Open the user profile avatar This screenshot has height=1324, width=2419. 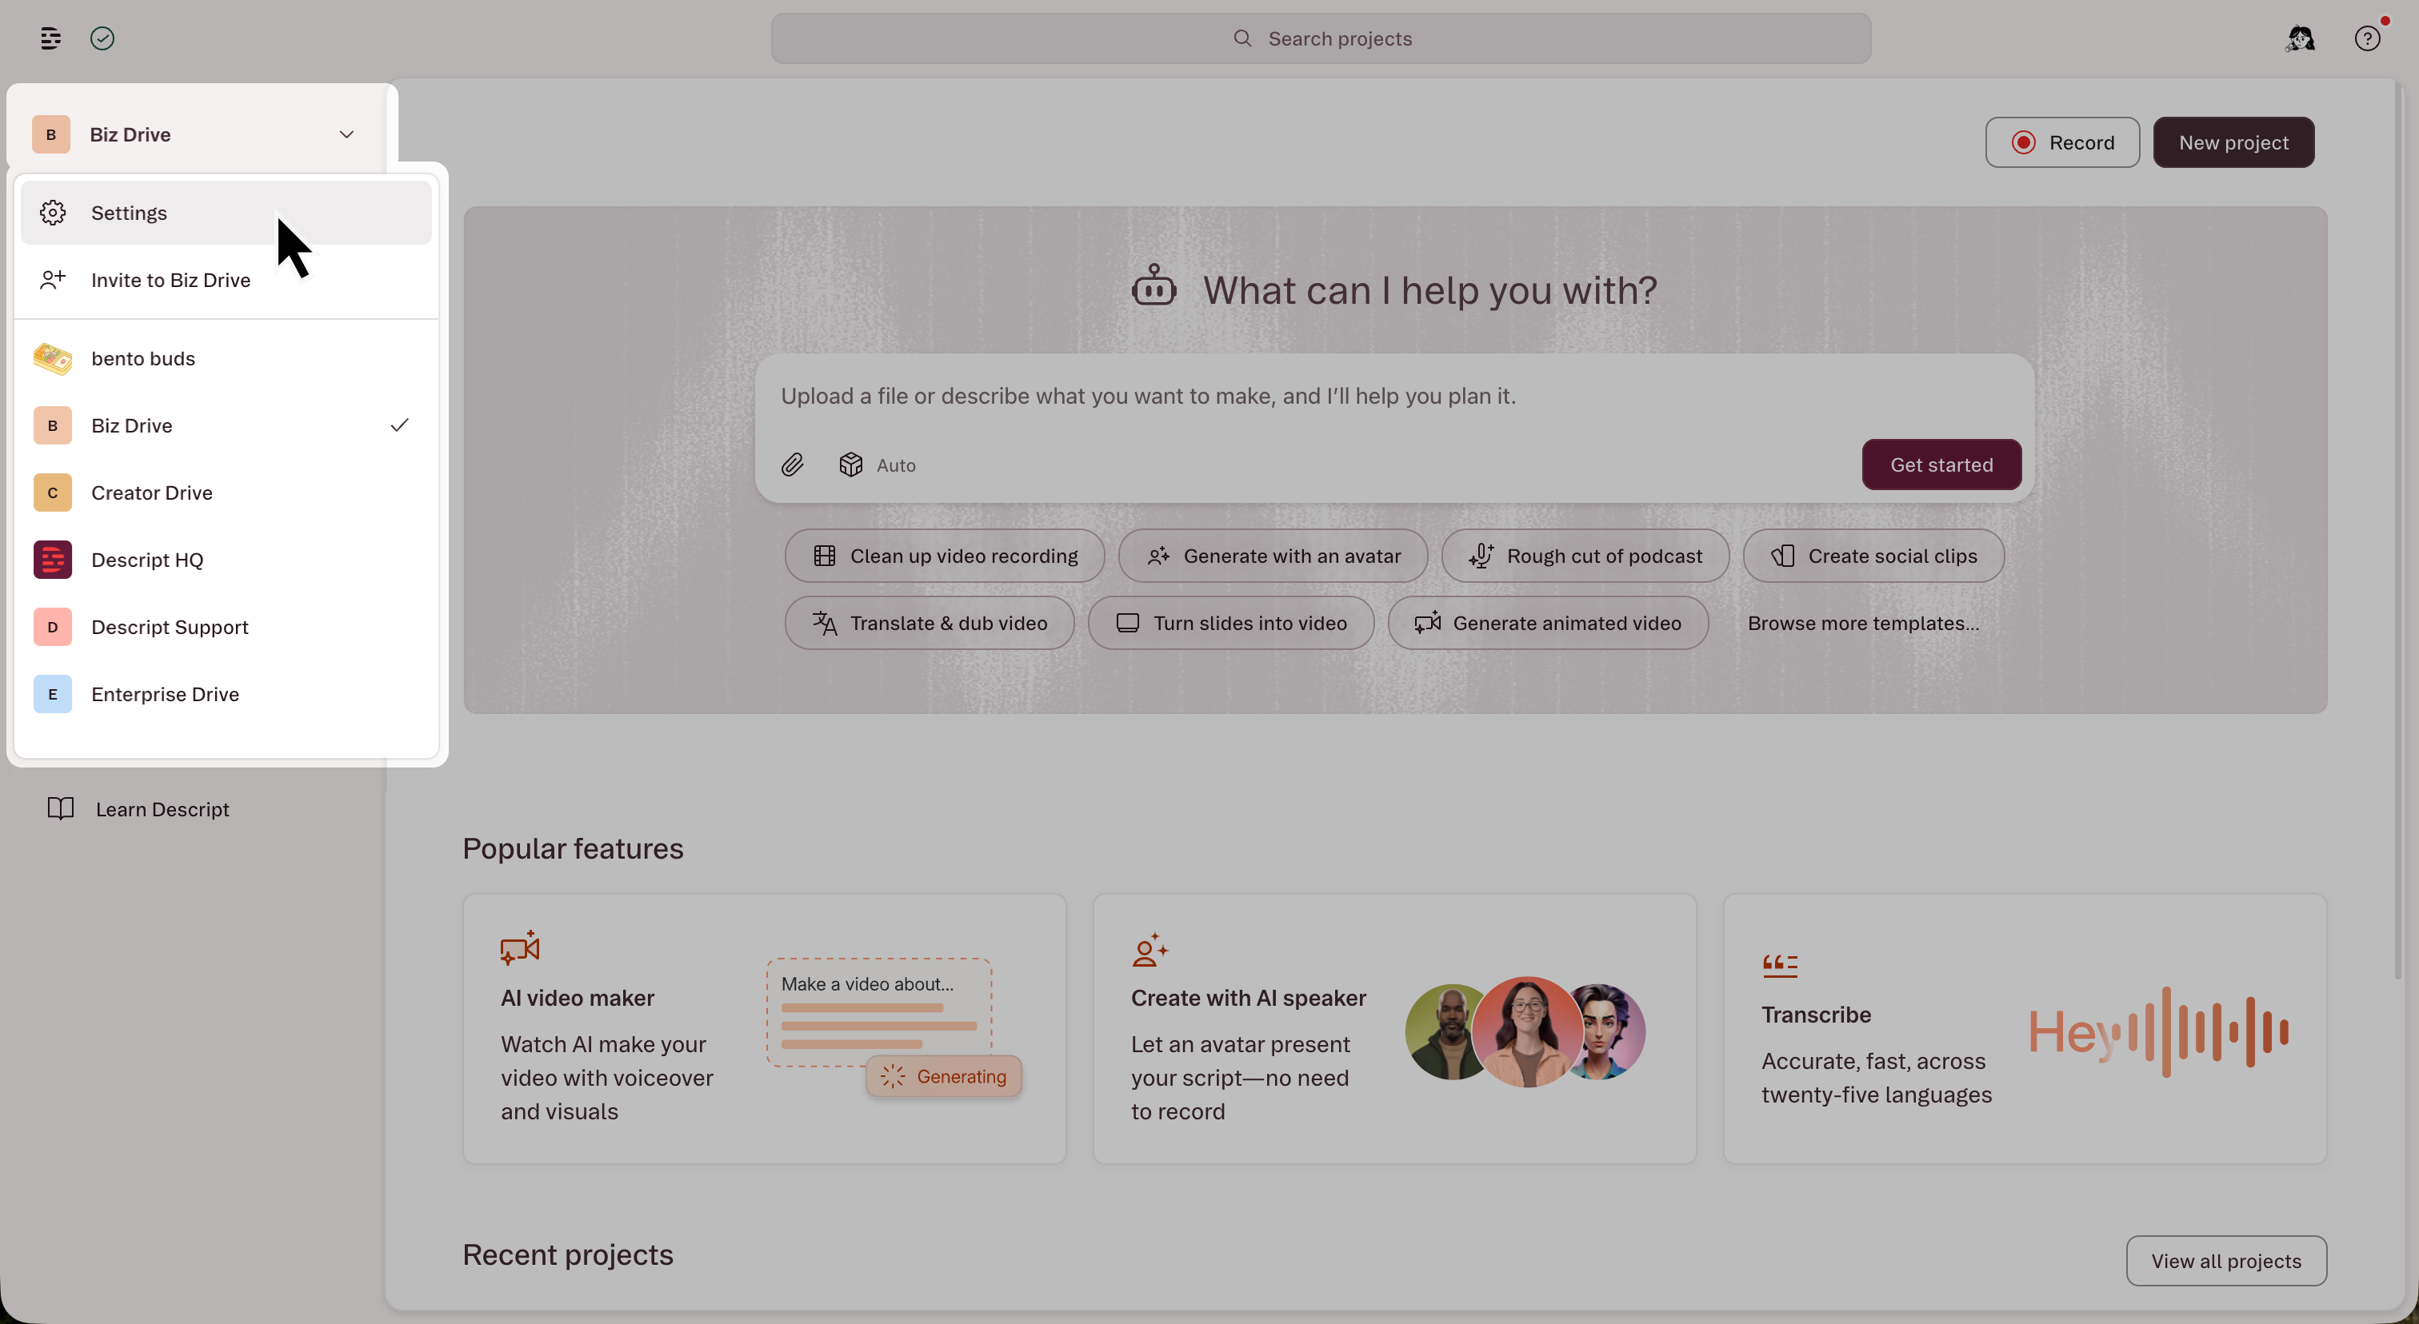(x=2300, y=38)
